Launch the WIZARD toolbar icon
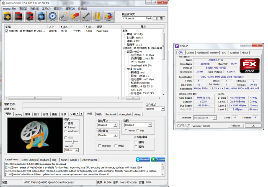 [x=64, y=17]
